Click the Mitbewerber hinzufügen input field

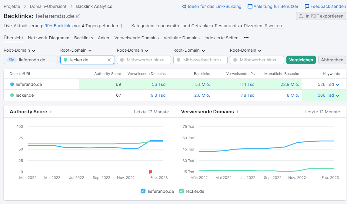click(x=144, y=60)
